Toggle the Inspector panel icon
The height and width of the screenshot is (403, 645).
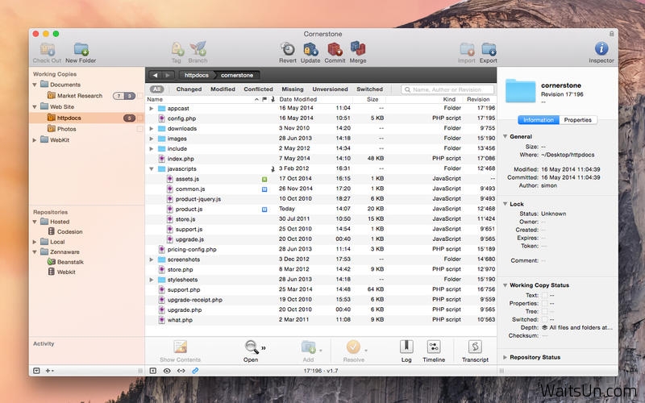tap(601, 48)
